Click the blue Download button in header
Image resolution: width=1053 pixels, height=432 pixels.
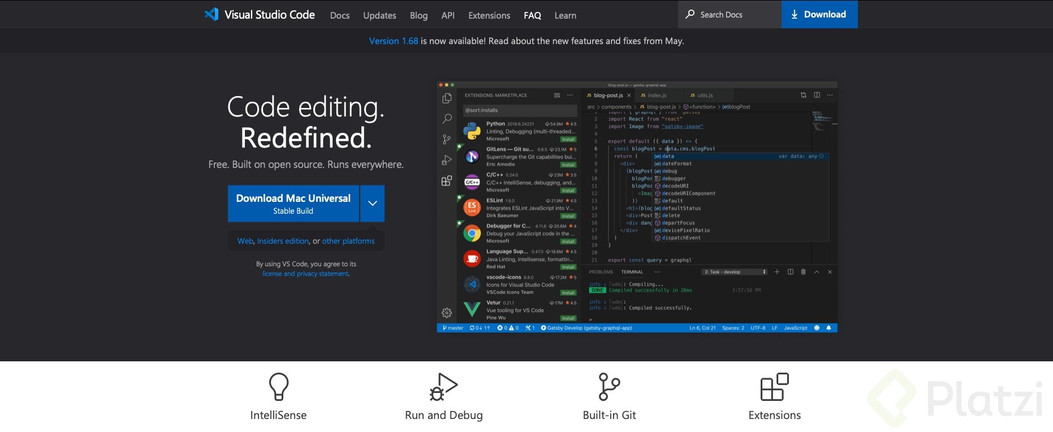tap(819, 14)
